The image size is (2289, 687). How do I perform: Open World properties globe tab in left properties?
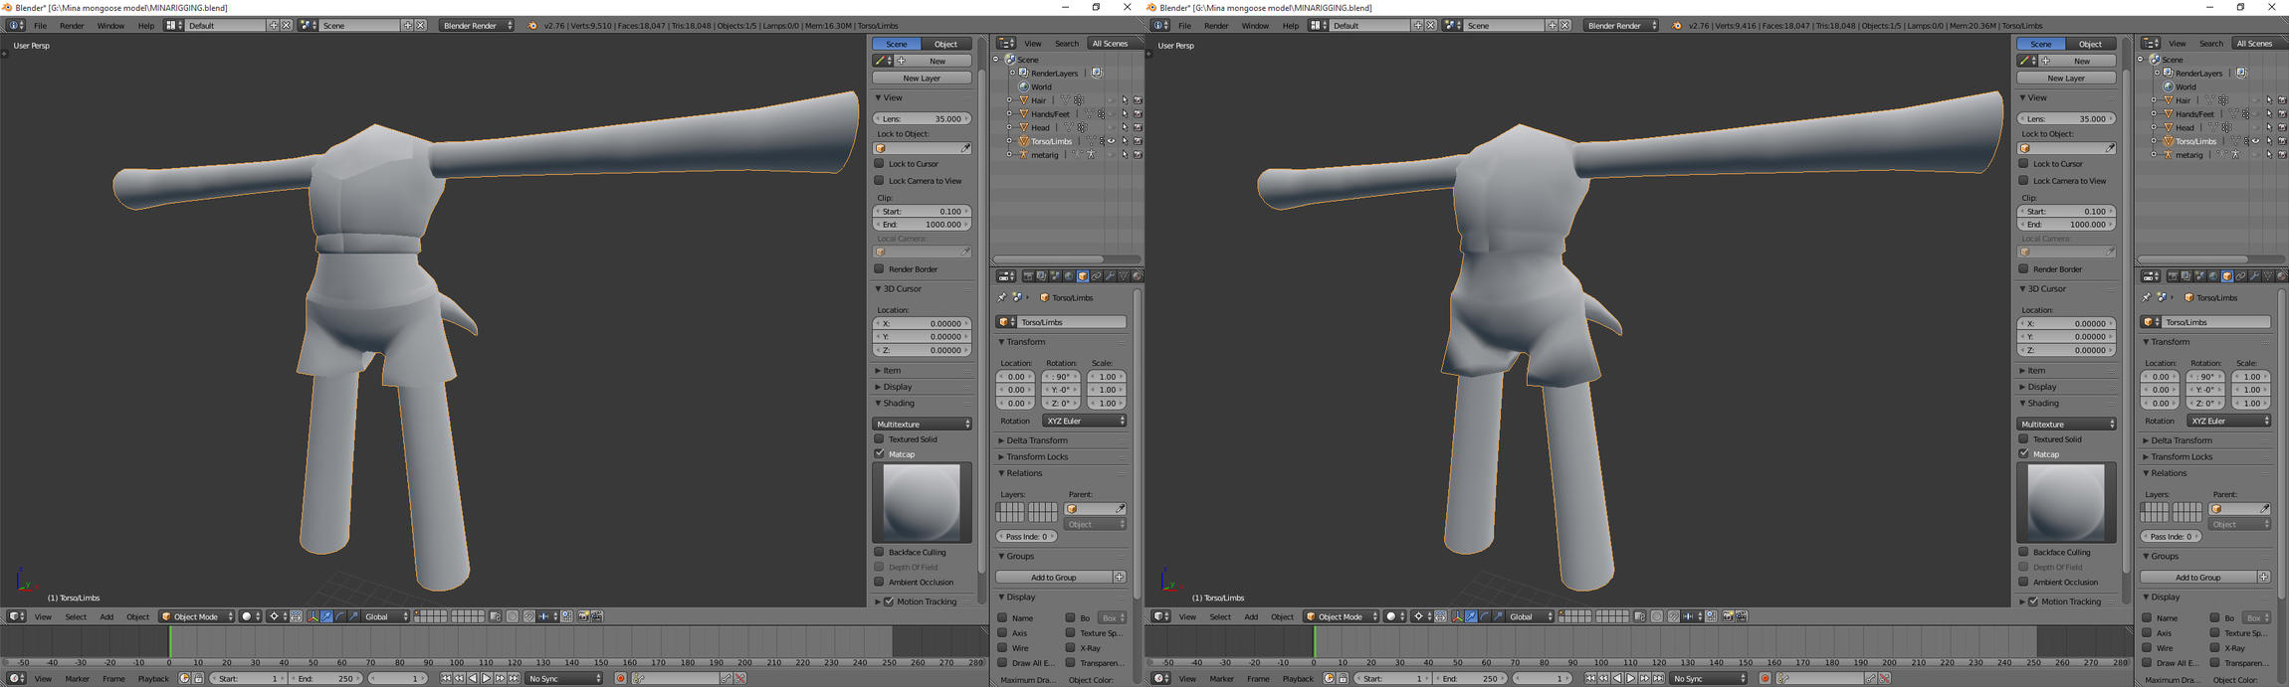tap(1069, 276)
